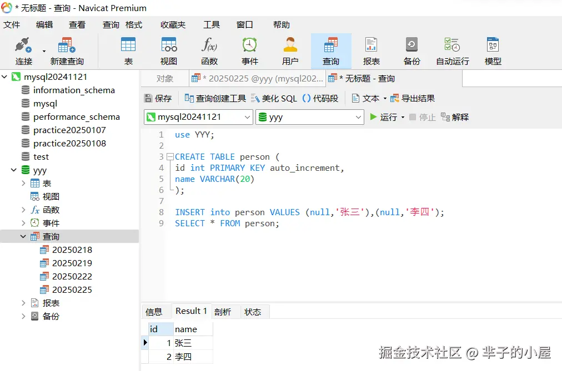
Task: Open saved query 20250218
Action: click(72, 250)
